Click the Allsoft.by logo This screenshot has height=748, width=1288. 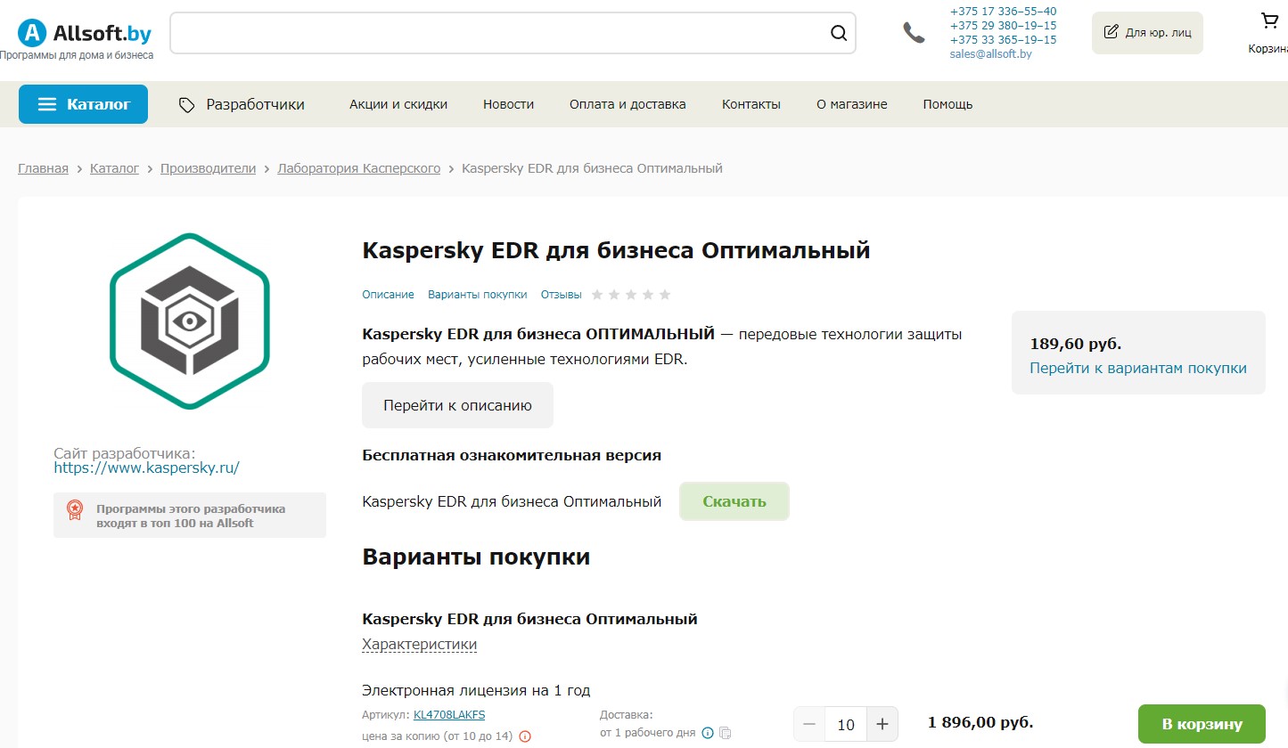point(84,34)
